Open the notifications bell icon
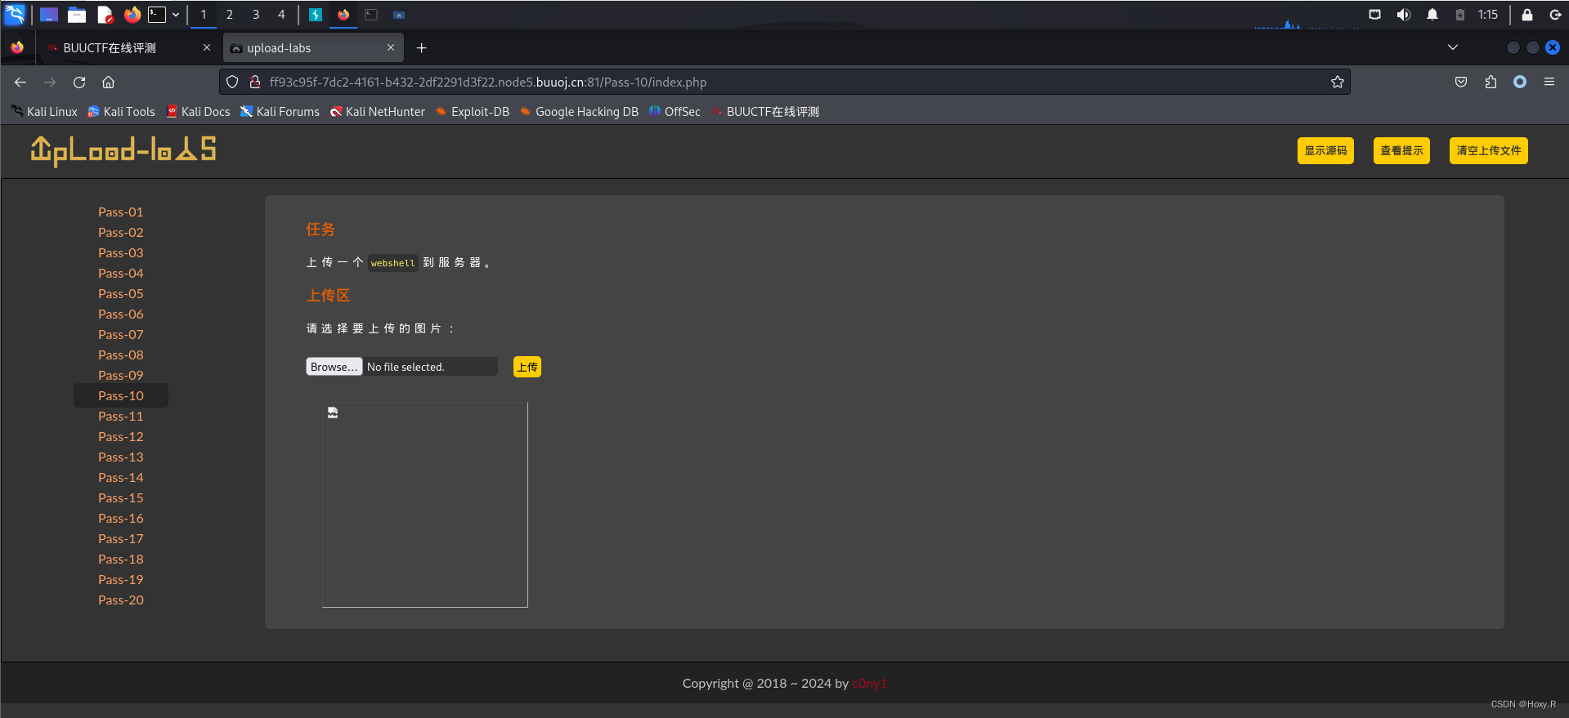This screenshot has height=718, width=1569. coord(1432,15)
